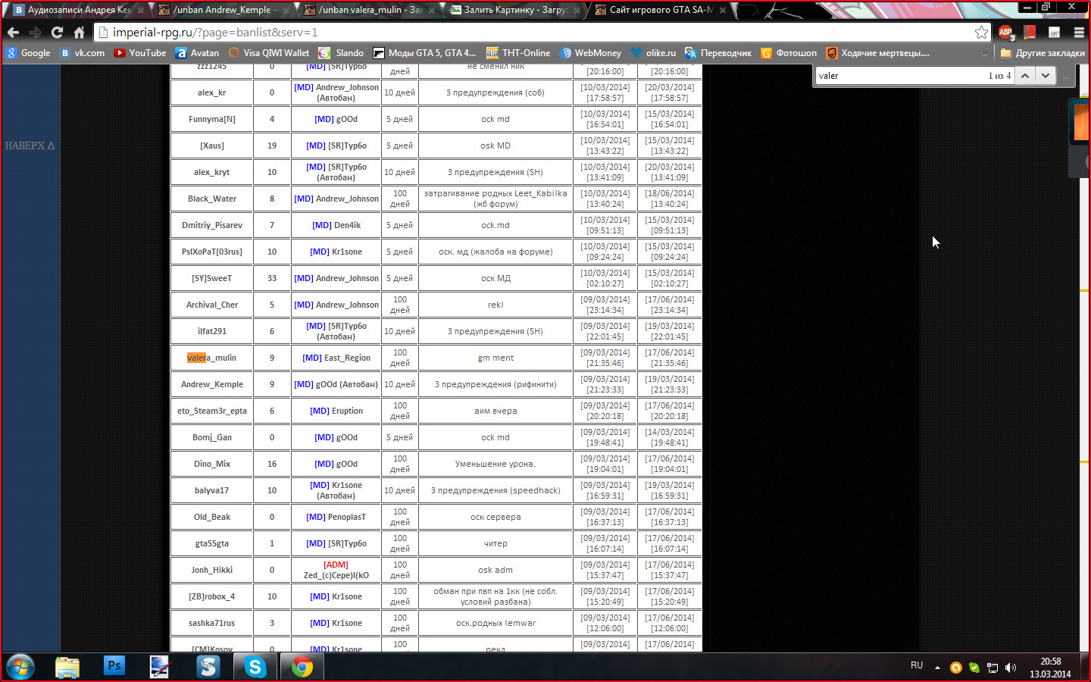Click the [ADM] Zed_(c)Cepe)I(kO admin cell
1091x682 pixels.
click(x=336, y=570)
